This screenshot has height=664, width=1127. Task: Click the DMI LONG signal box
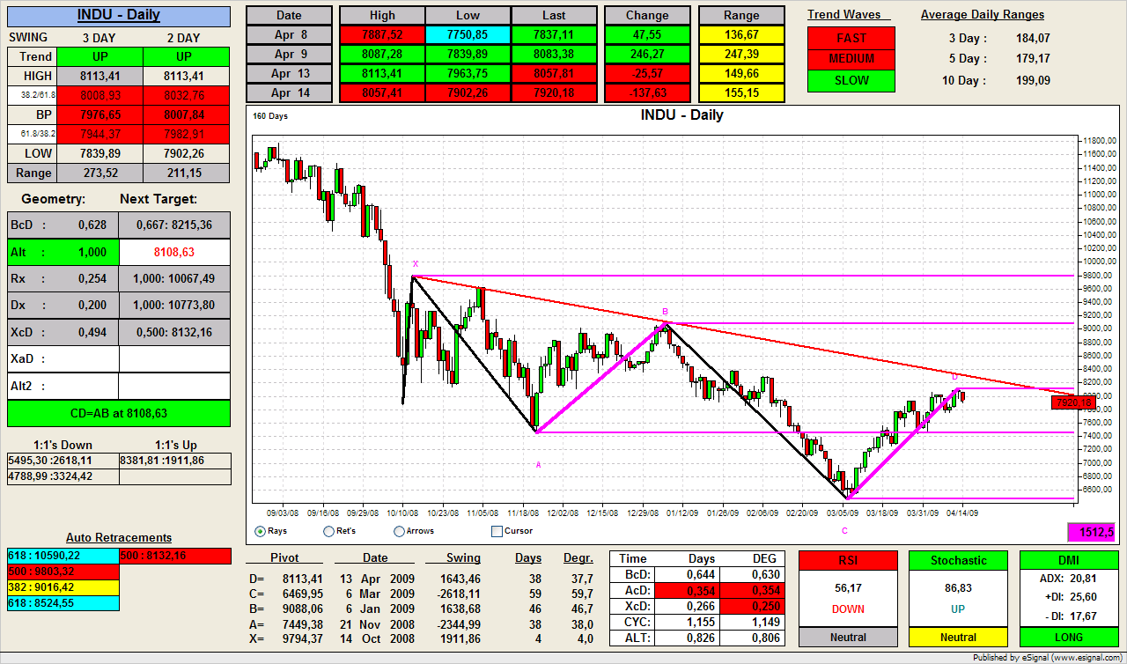point(1067,638)
